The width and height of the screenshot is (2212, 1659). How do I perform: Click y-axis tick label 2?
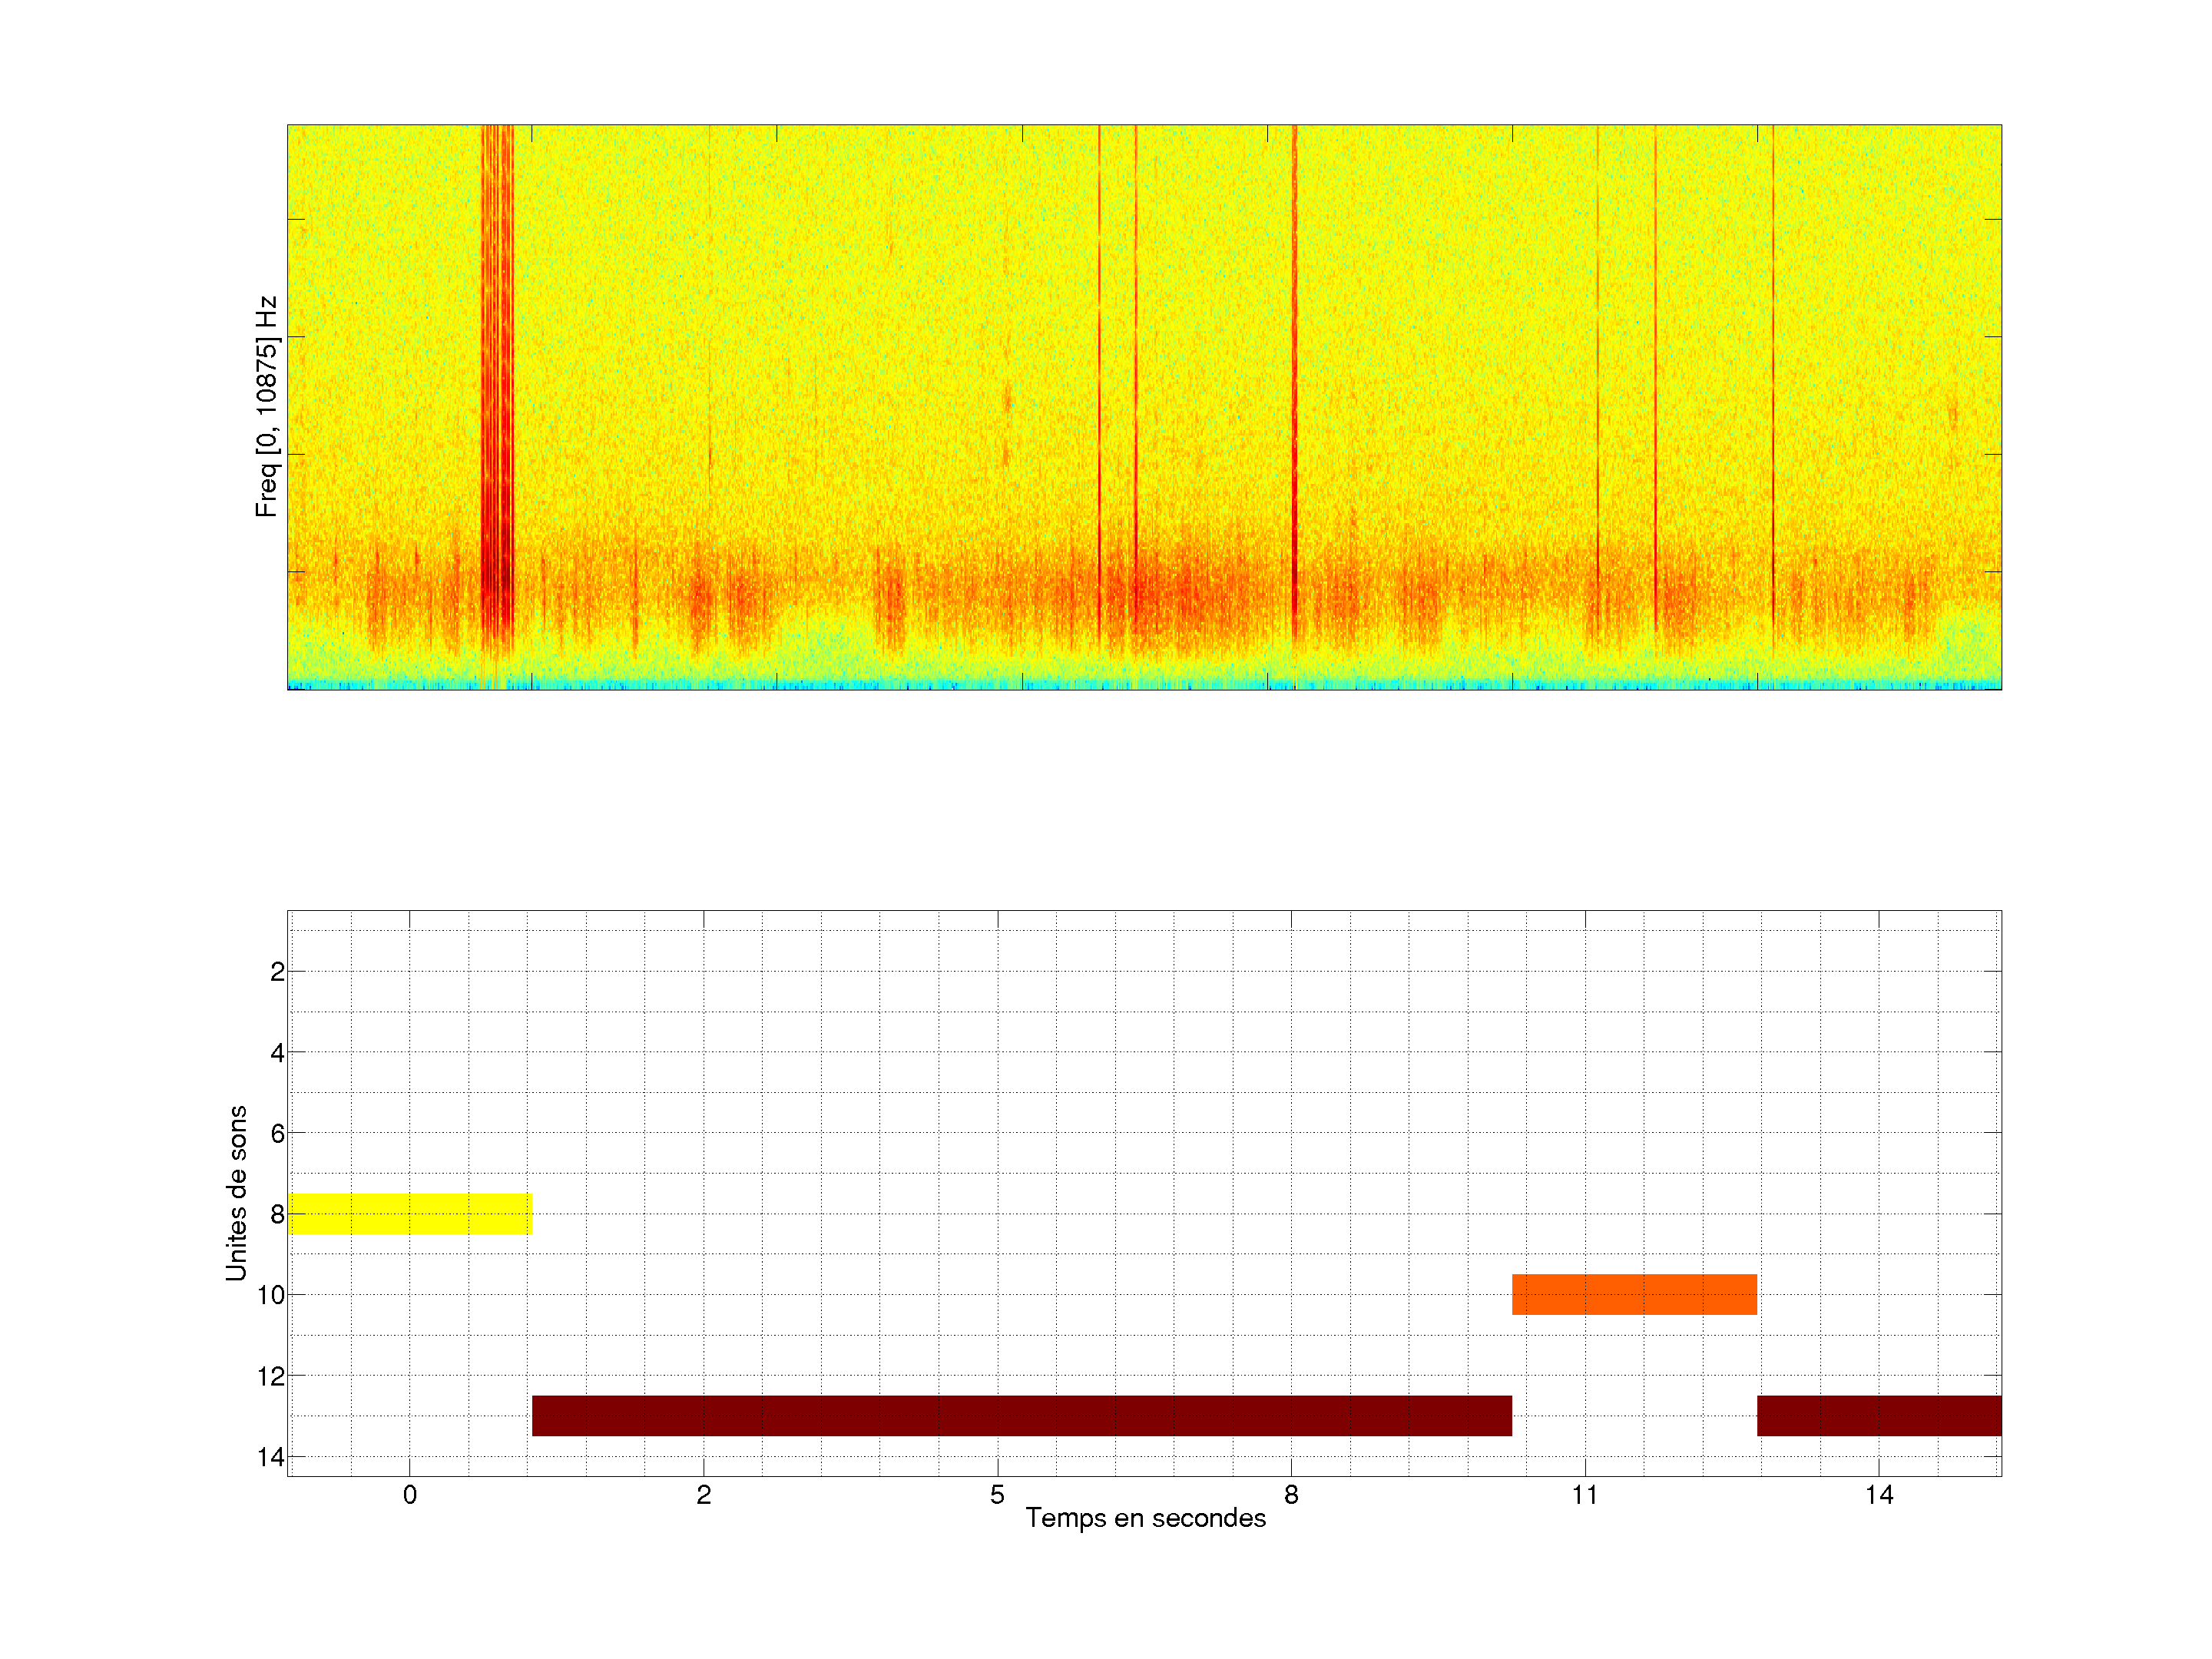point(277,971)
